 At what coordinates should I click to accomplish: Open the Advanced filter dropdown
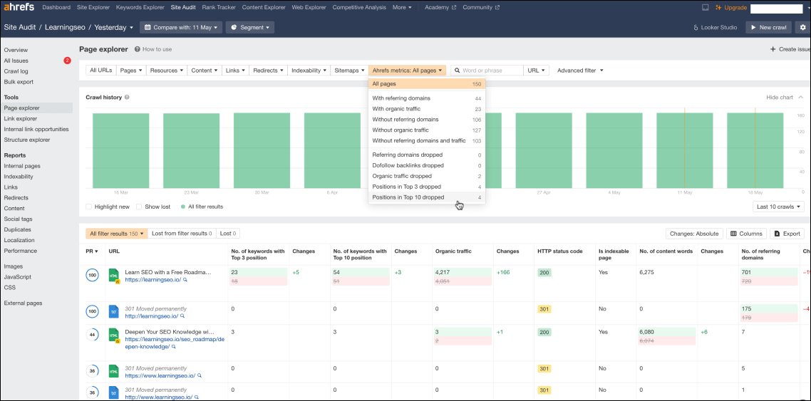[x=580, y=71]
